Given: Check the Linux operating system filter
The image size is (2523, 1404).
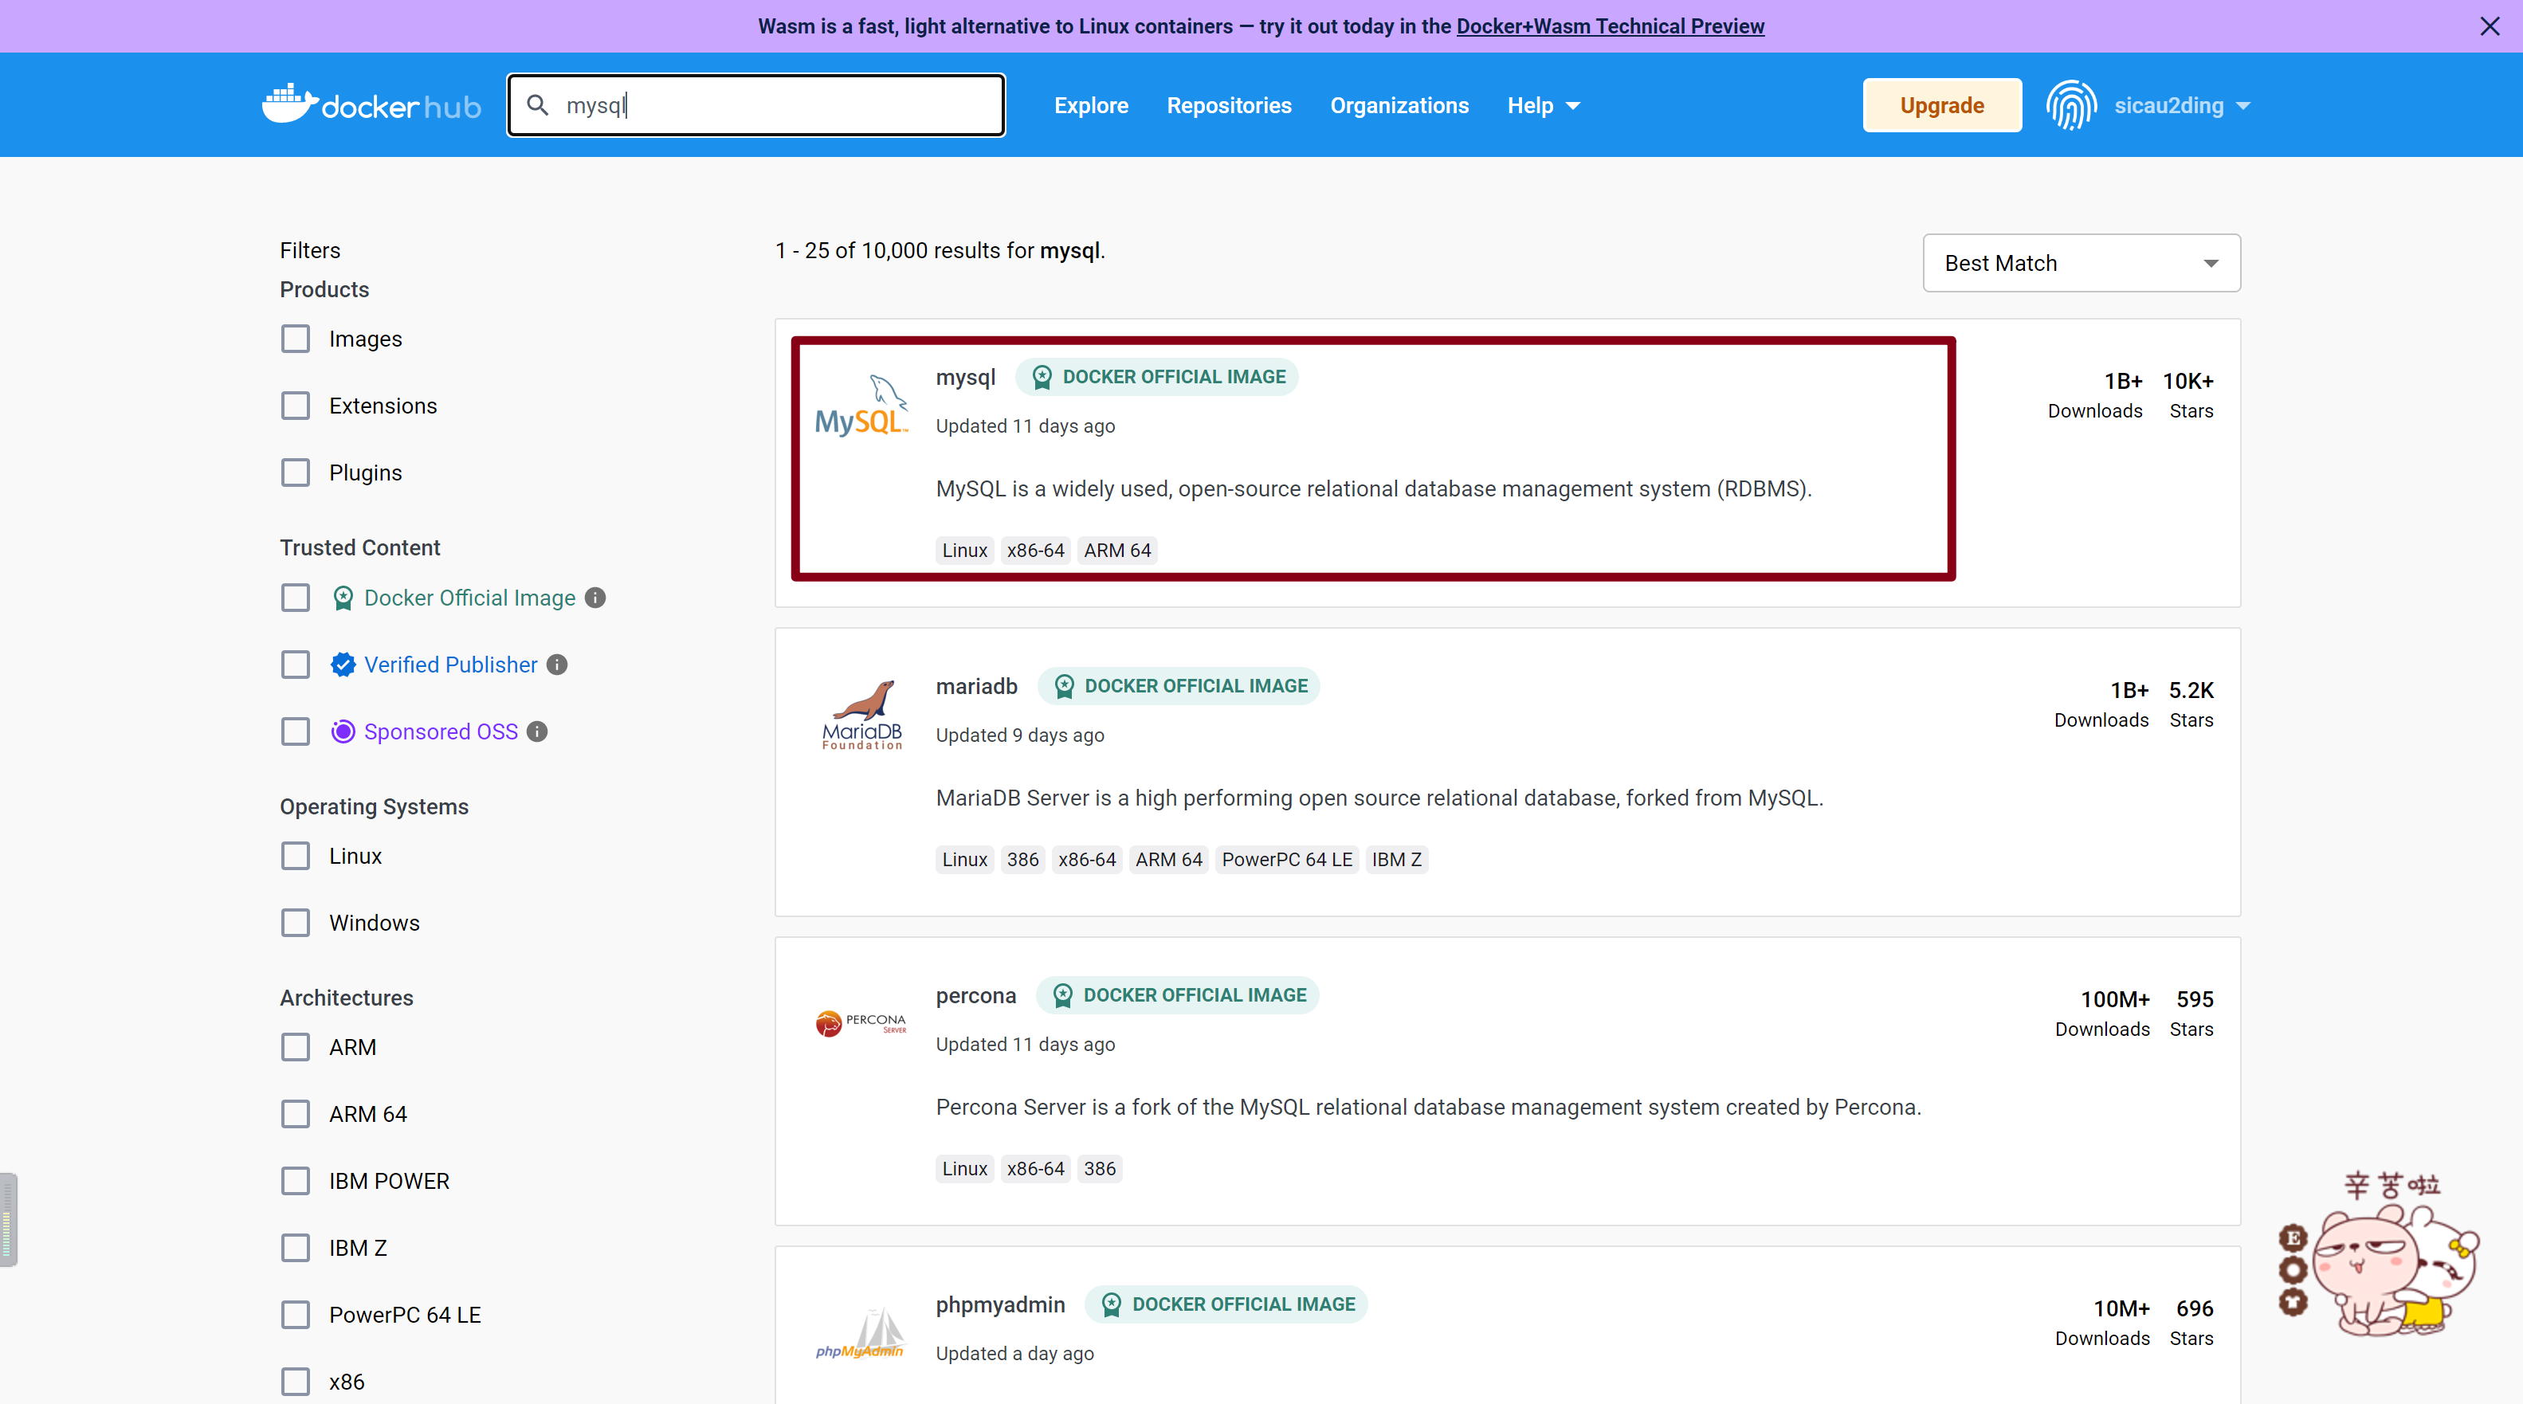Looking at the screenshot, I should point(296,856).
